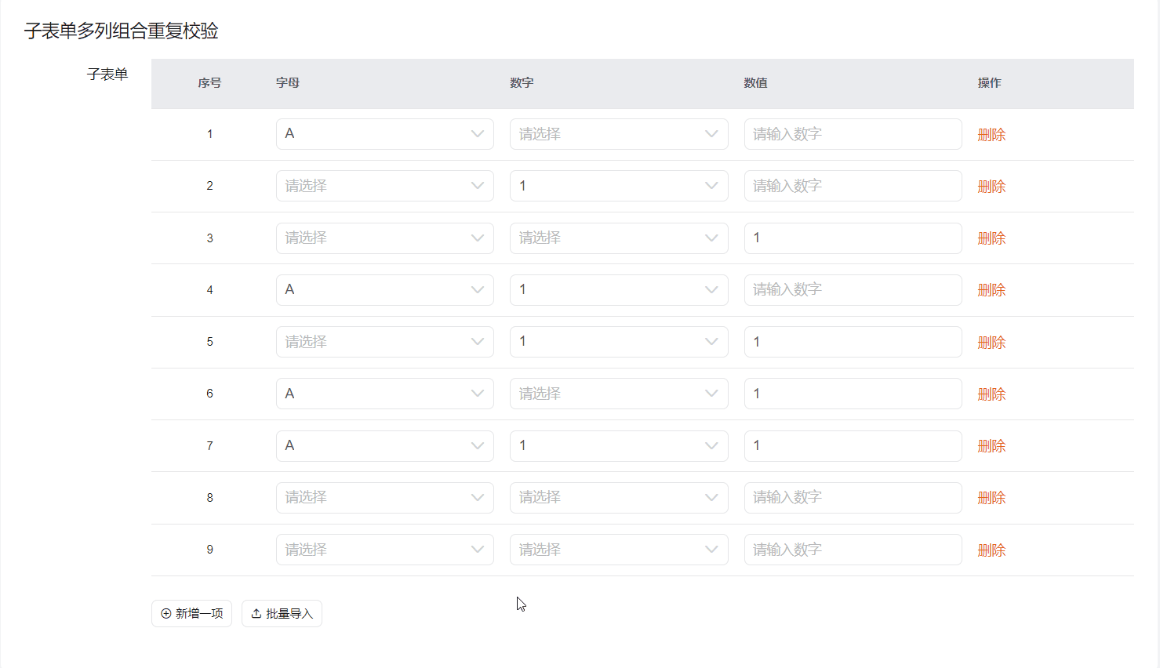Open the 数字 dropdown in row 5
Viewport: 1160px width, 668px height.
pos(619,342)
